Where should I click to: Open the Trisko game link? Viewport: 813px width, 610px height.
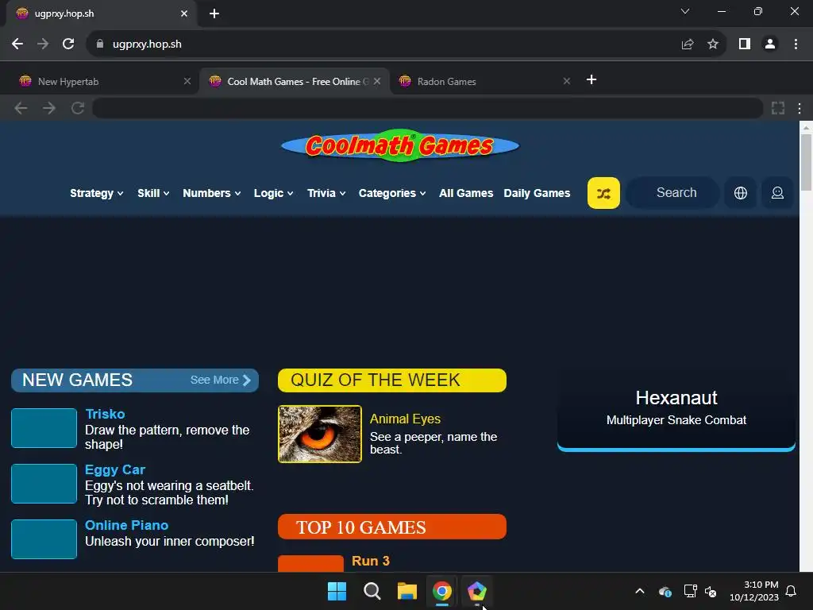(x=105, y=414)
